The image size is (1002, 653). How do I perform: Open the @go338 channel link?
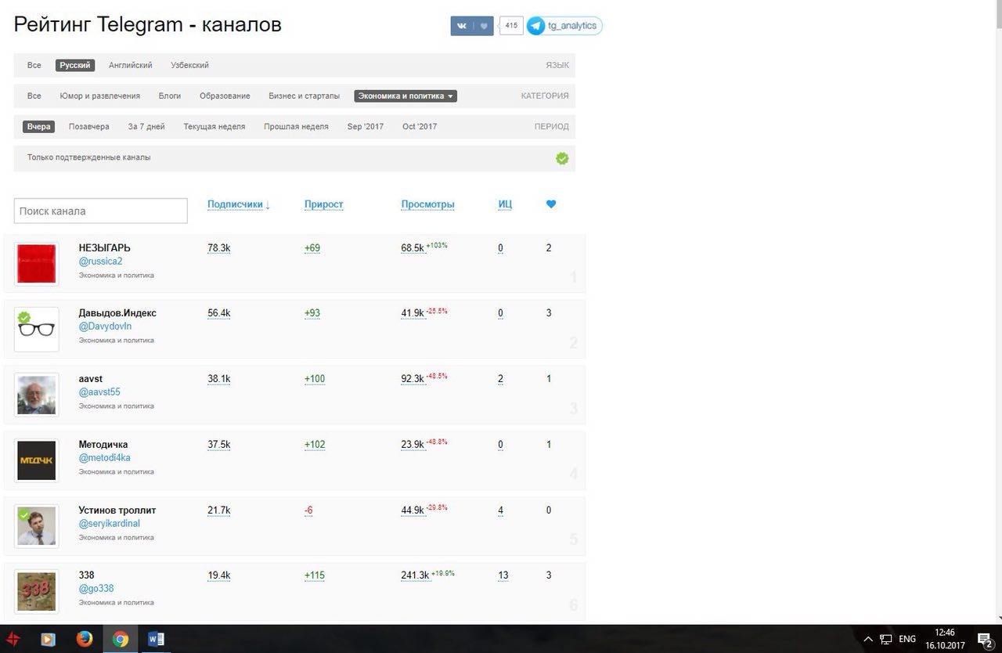click(96, 588)
